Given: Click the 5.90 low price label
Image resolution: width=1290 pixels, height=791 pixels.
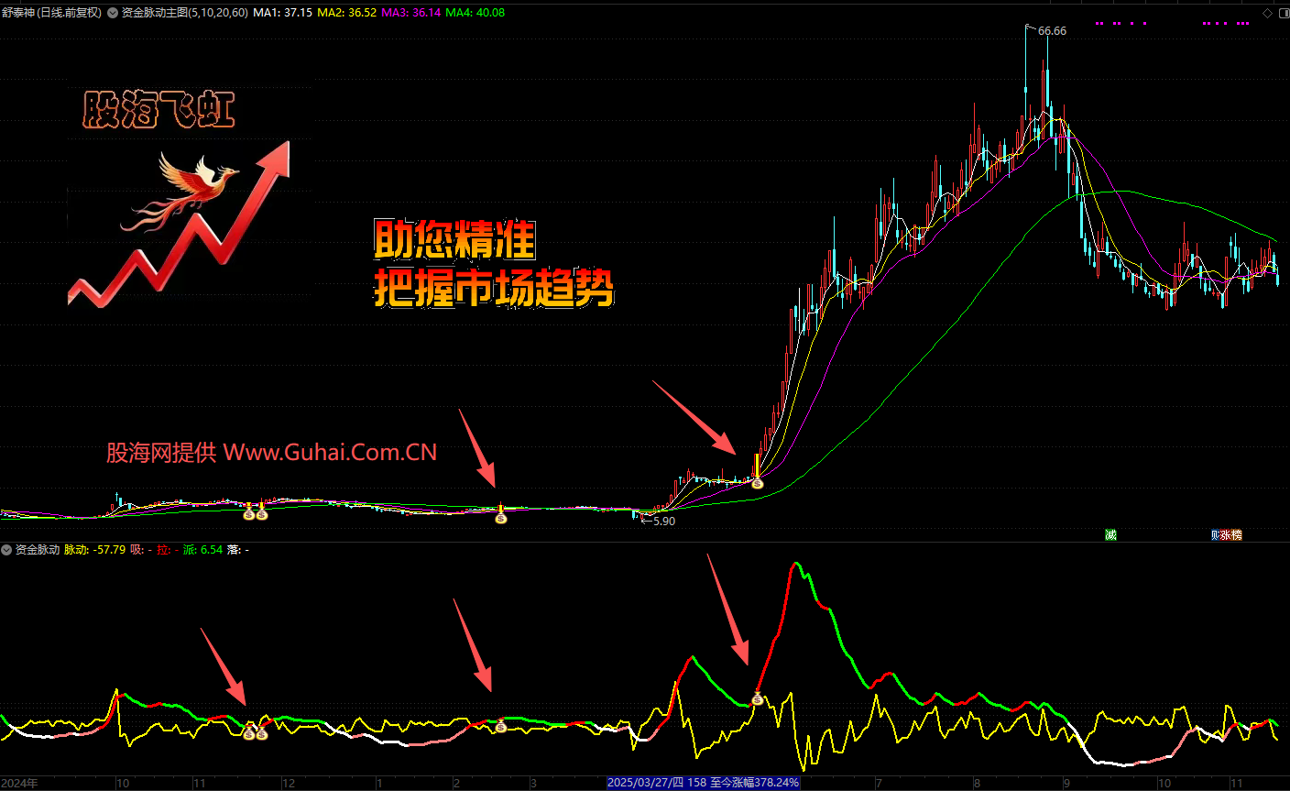Looking at the screenshot, I should [661, 521].
